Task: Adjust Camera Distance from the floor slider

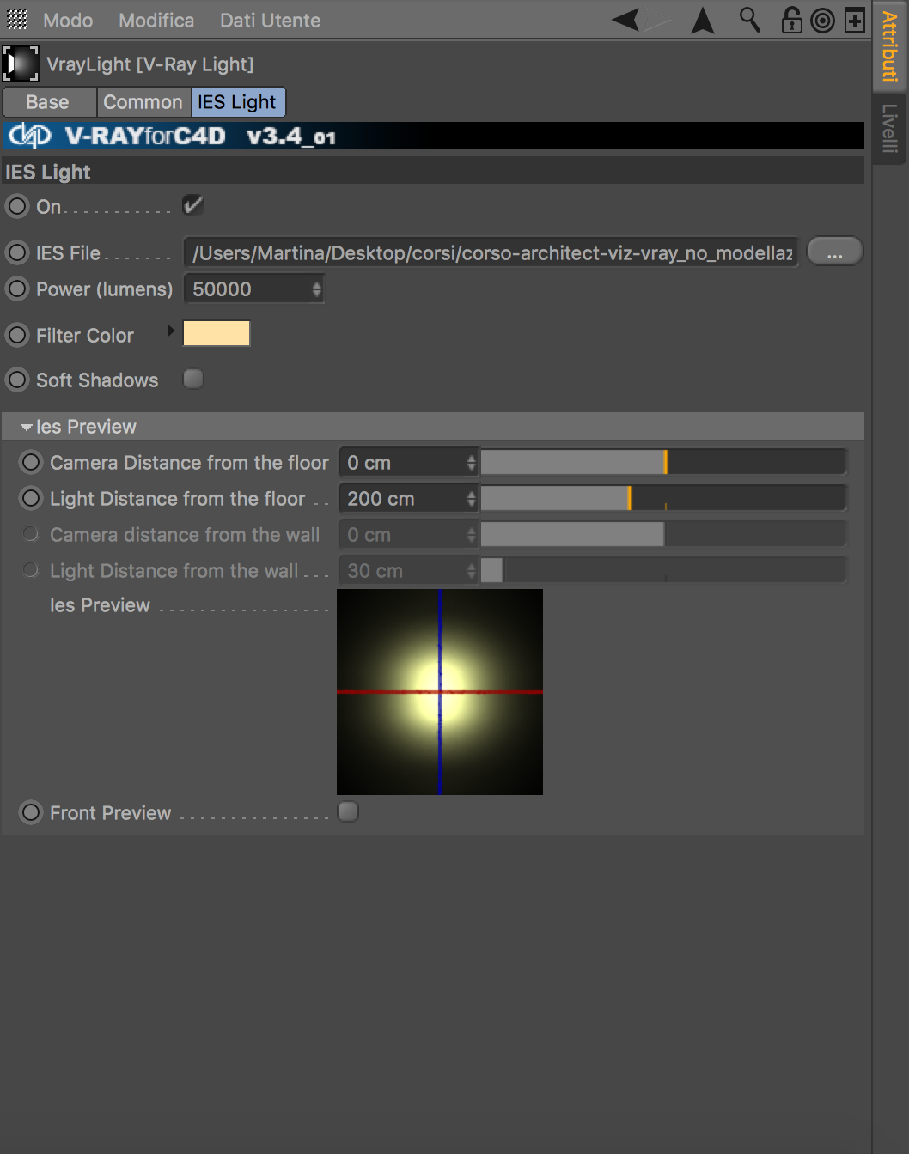Action: (x=663, y=462)
